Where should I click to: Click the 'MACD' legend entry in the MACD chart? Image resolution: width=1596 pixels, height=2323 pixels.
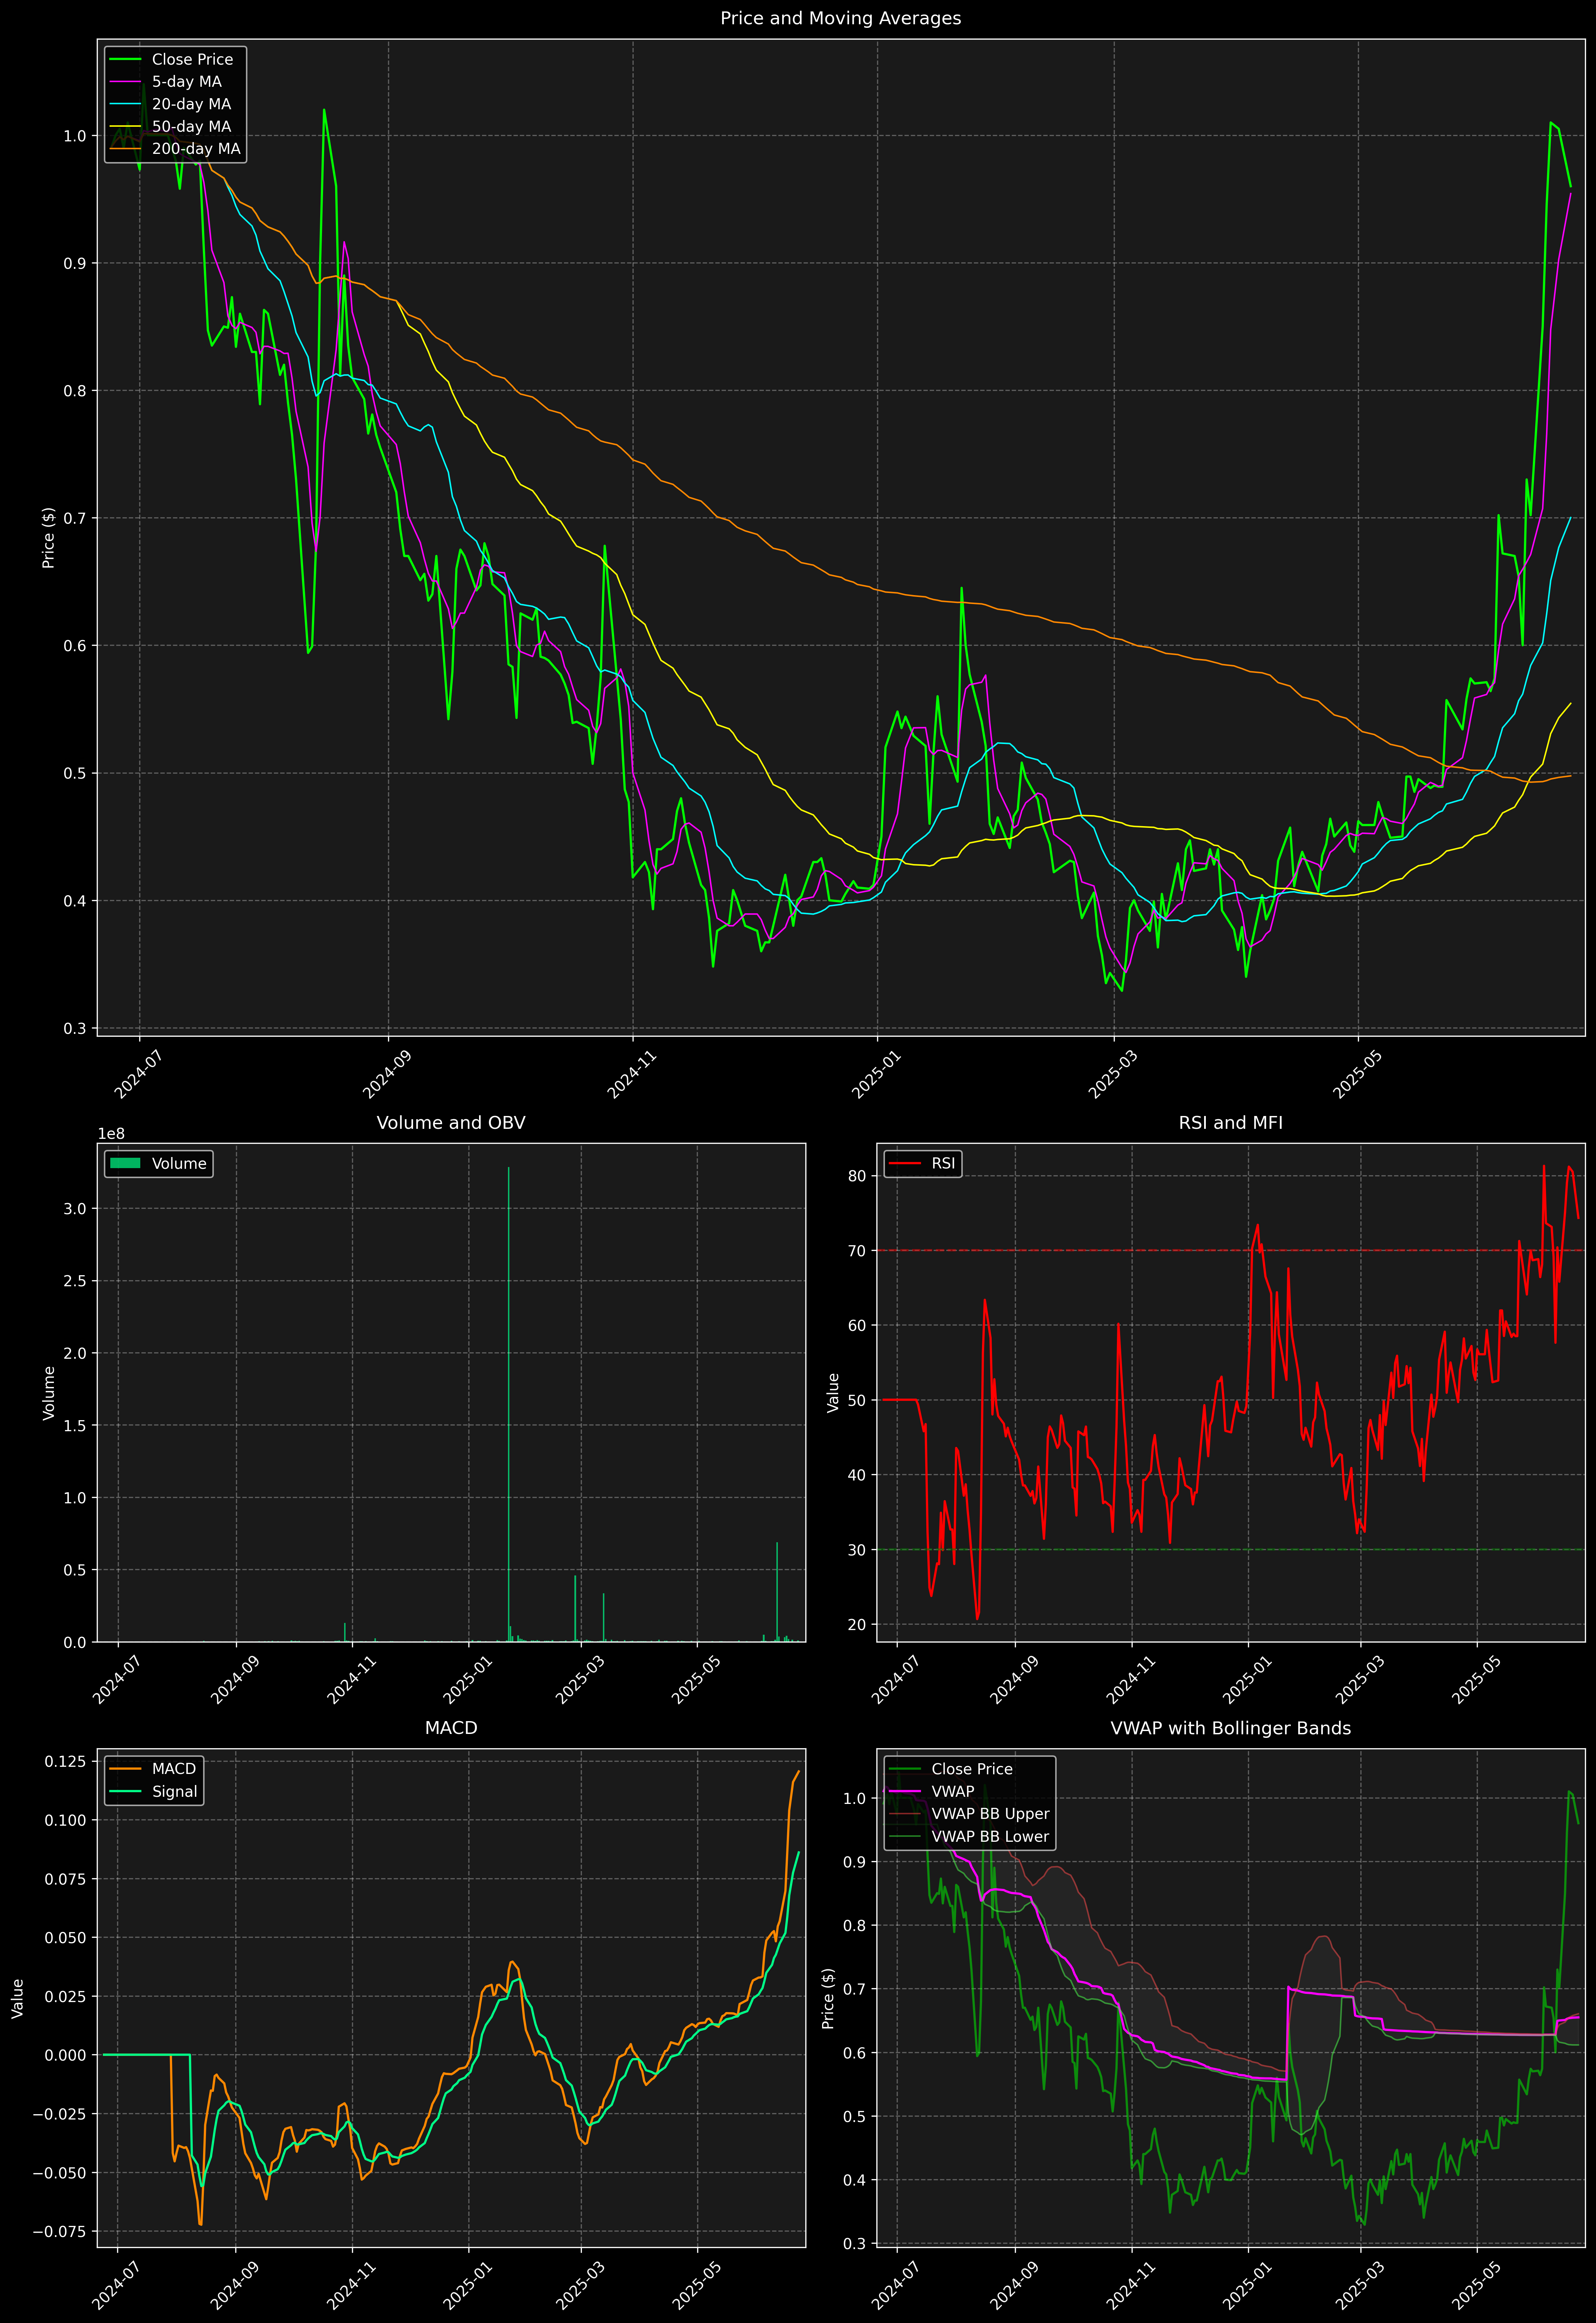tap(174, 1769)
